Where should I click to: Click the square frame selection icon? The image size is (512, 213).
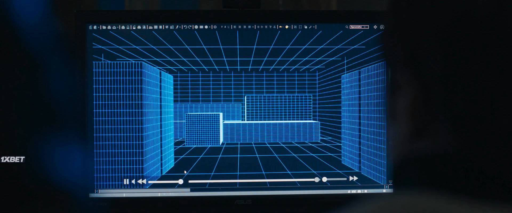pos(300,27)
